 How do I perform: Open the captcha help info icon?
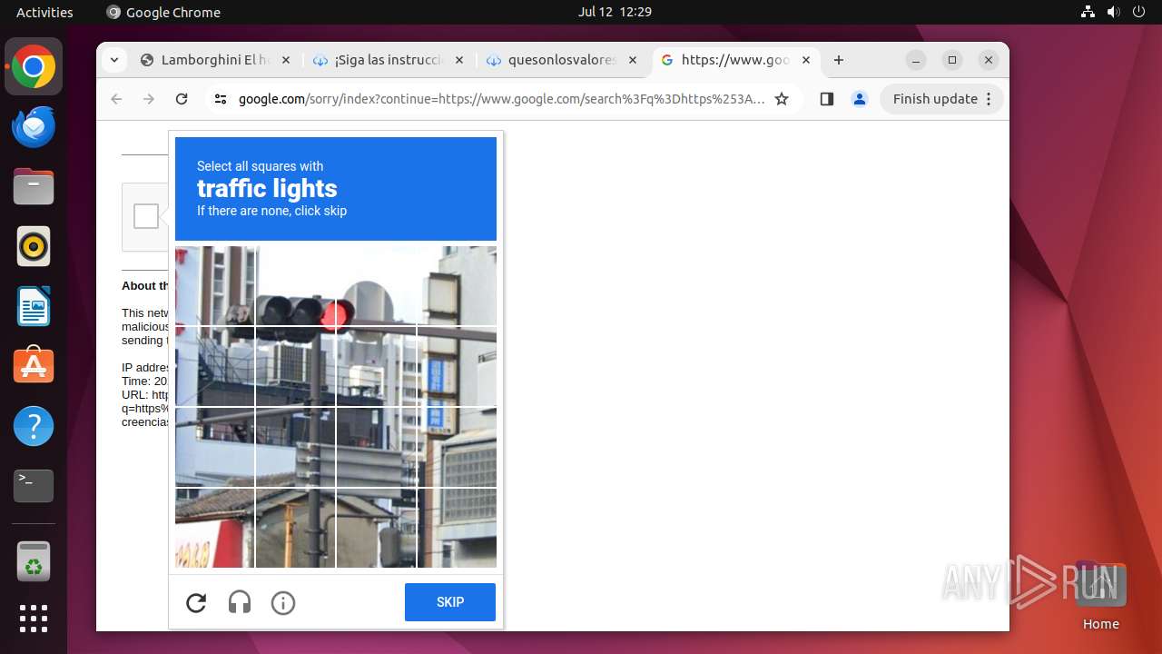pos(283,602)
